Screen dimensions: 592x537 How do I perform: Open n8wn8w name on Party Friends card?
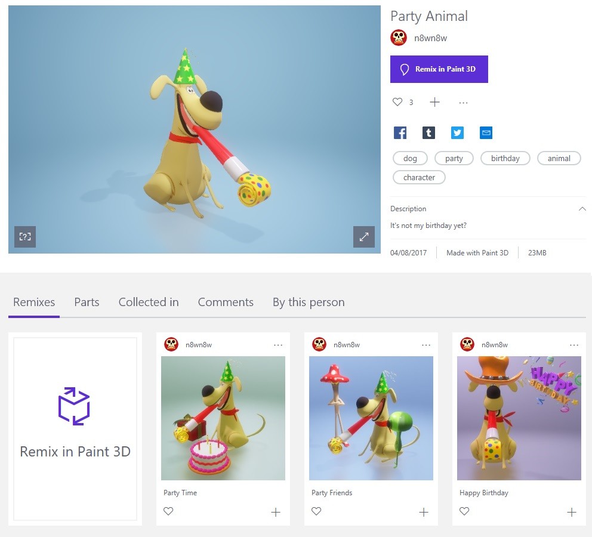[x=347, y=345]
